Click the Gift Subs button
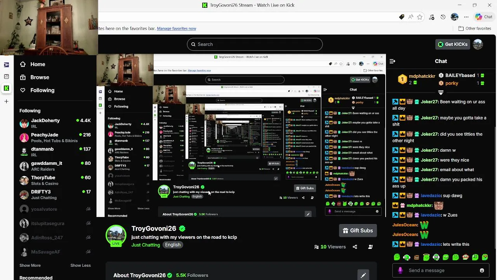The image size is (497, 280). 358,231
